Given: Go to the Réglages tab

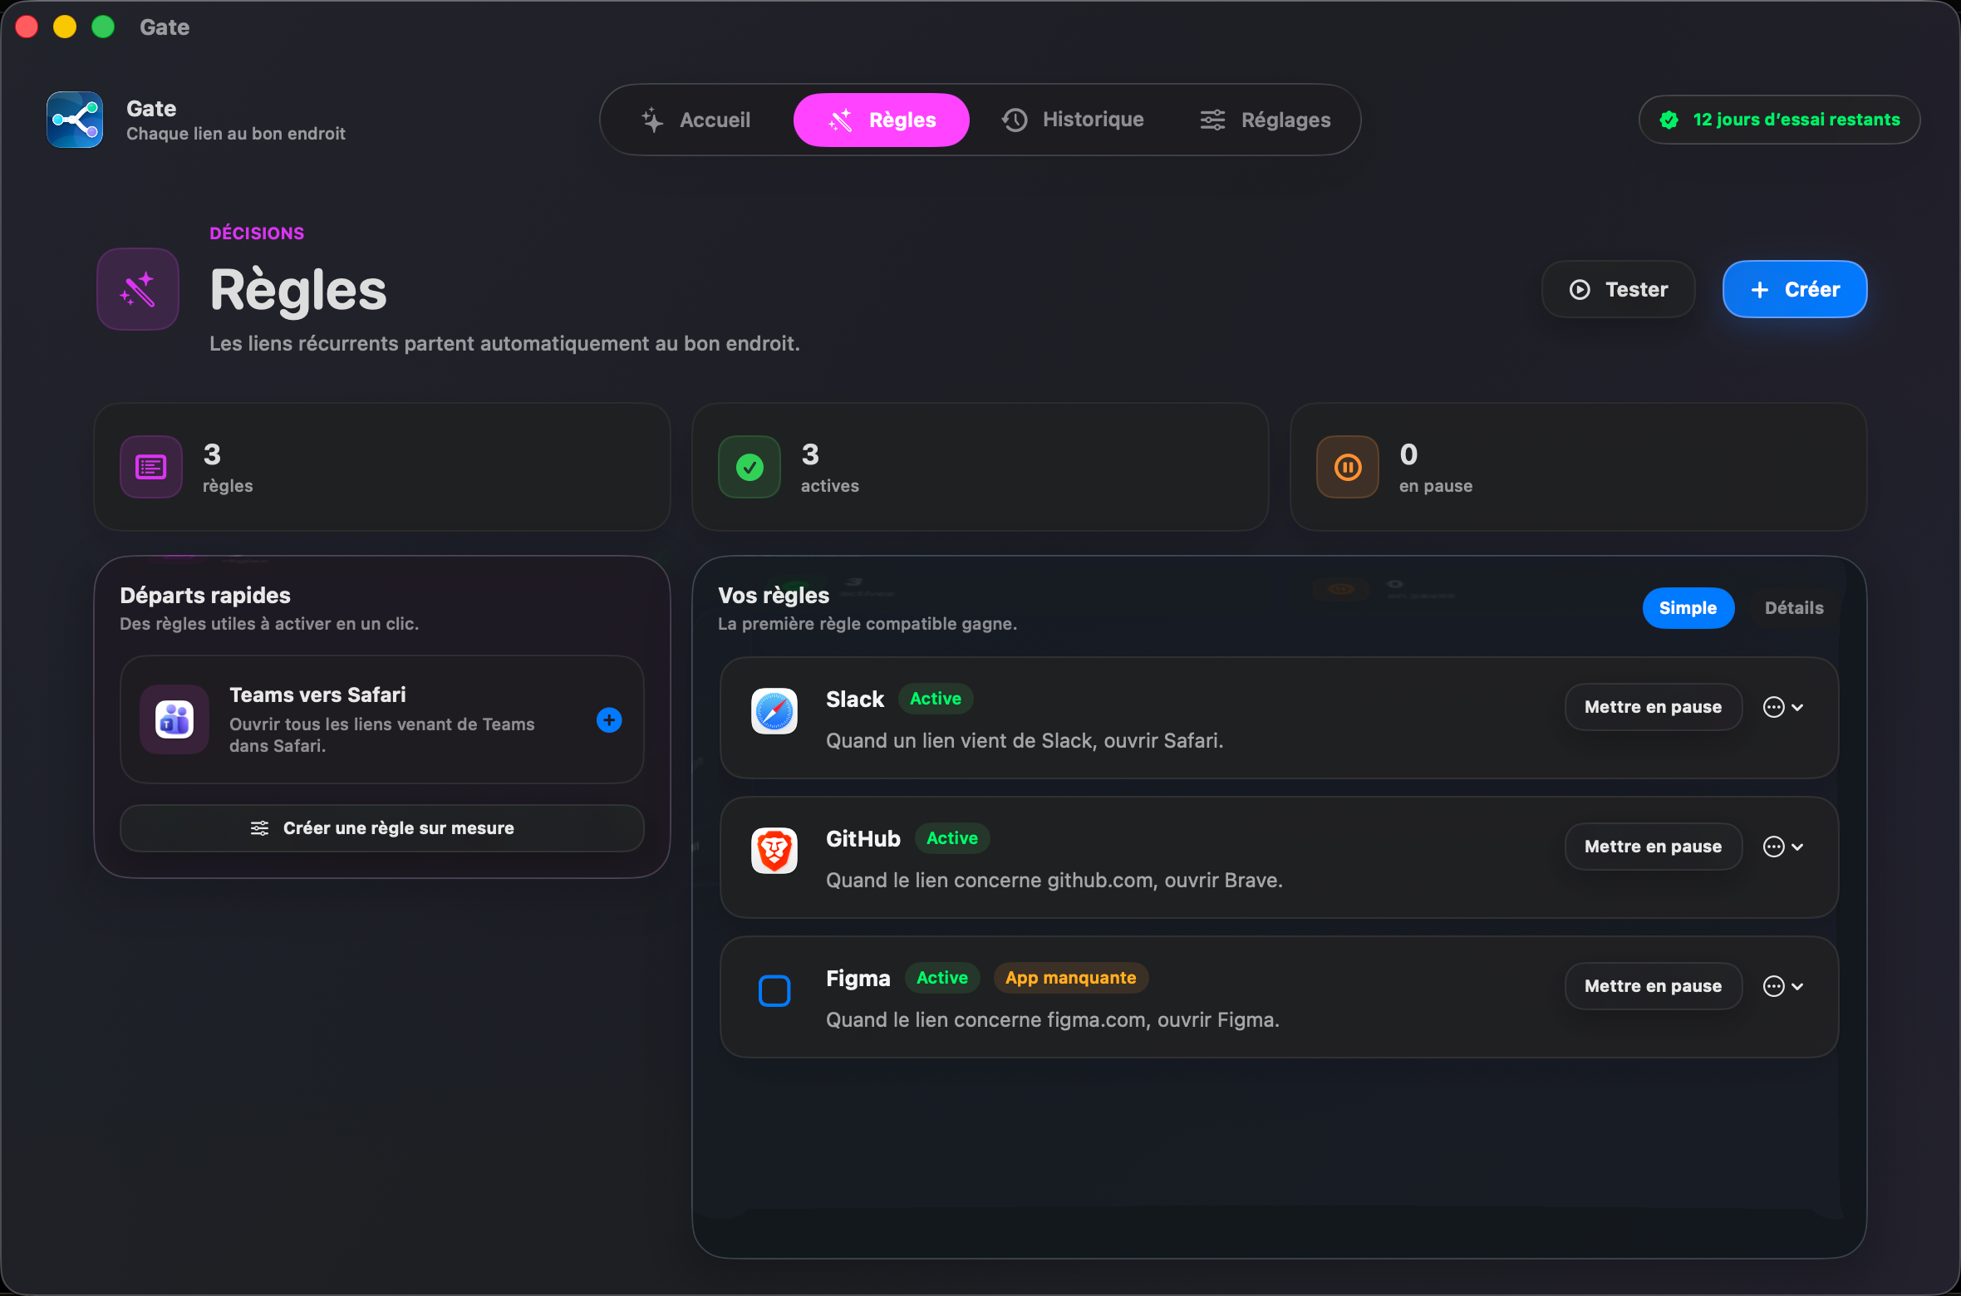Looking at the screenshot, I should pos(1265,120).
